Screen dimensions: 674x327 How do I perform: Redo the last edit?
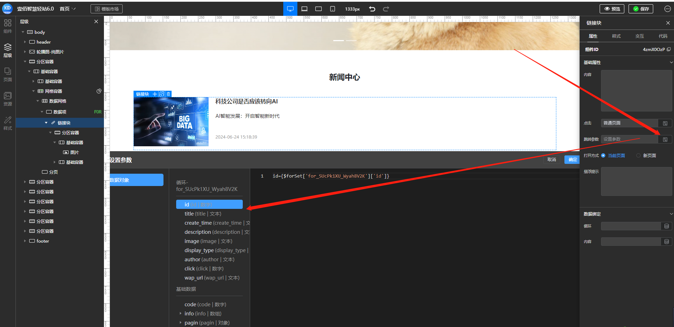(x=386, y=9)
